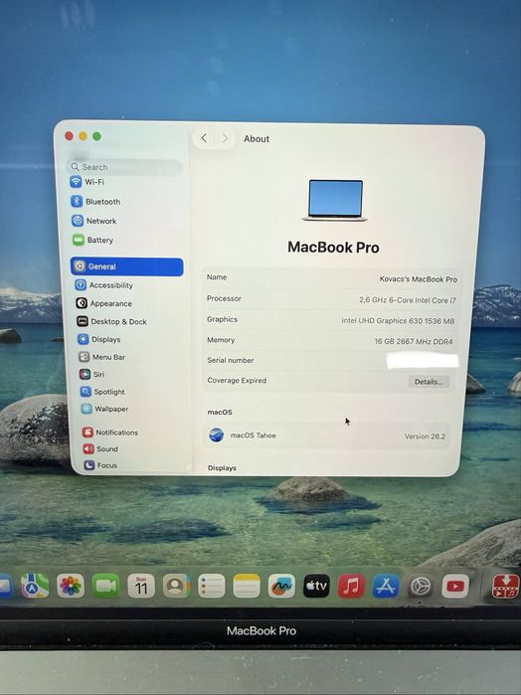Click Intel UHD Graphics 630 value
This screenshot has width=521, height=695.
click(398, 321)
